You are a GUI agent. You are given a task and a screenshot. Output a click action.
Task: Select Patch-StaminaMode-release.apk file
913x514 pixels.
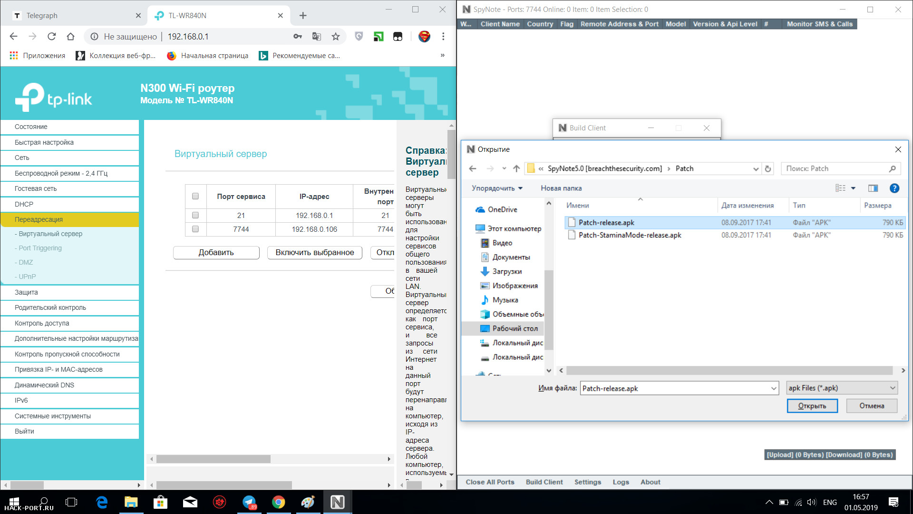[630, 235]
